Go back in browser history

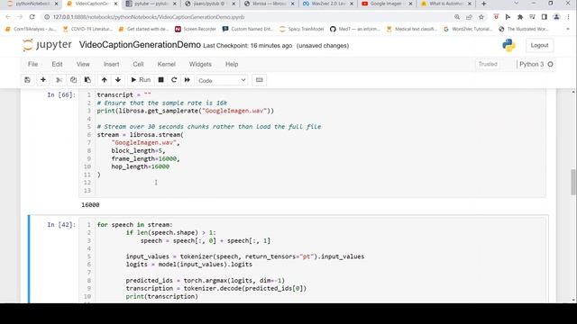coord(8,17)
